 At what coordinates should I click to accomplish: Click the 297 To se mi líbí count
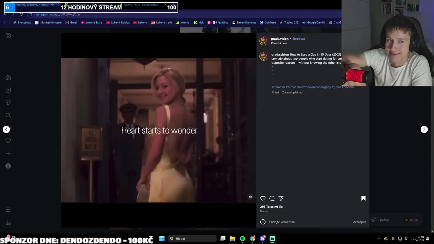272,207
